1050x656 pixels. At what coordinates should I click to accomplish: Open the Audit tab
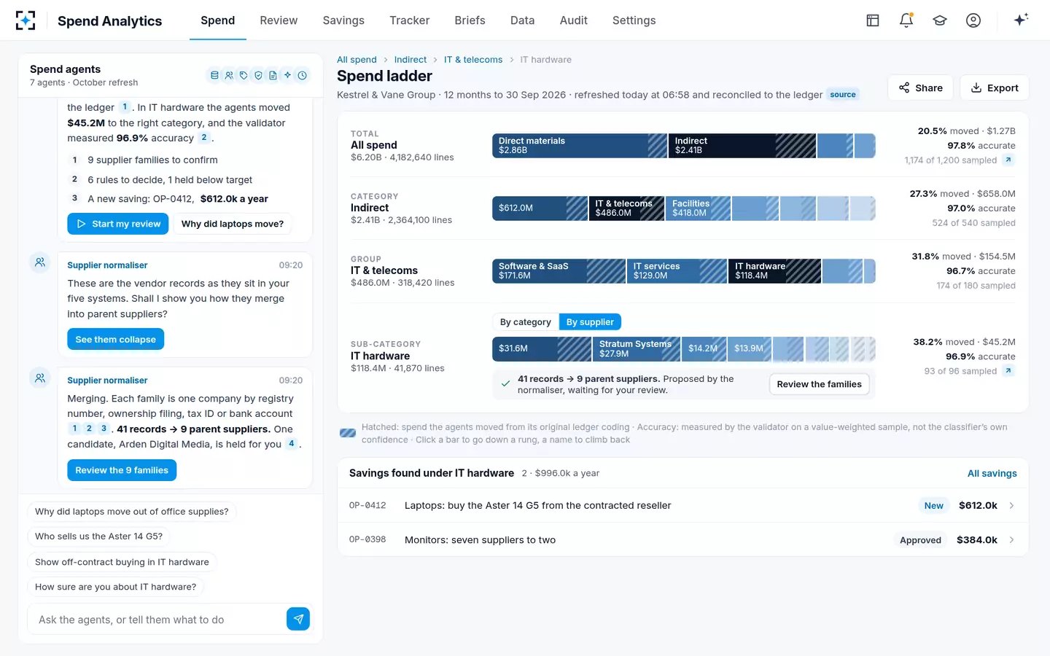[x=574, y=20]
